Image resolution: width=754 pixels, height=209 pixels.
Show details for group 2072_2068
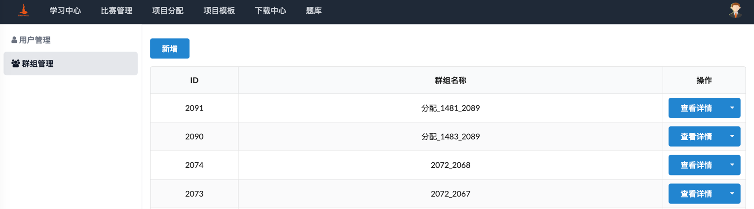click(x=696, y=165)
